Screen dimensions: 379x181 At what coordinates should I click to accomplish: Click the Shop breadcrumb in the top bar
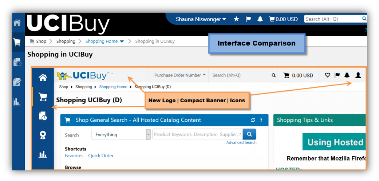[x=41, y=41]
